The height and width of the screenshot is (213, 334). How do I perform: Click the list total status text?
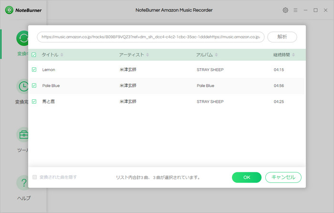[x=158, y=177]
